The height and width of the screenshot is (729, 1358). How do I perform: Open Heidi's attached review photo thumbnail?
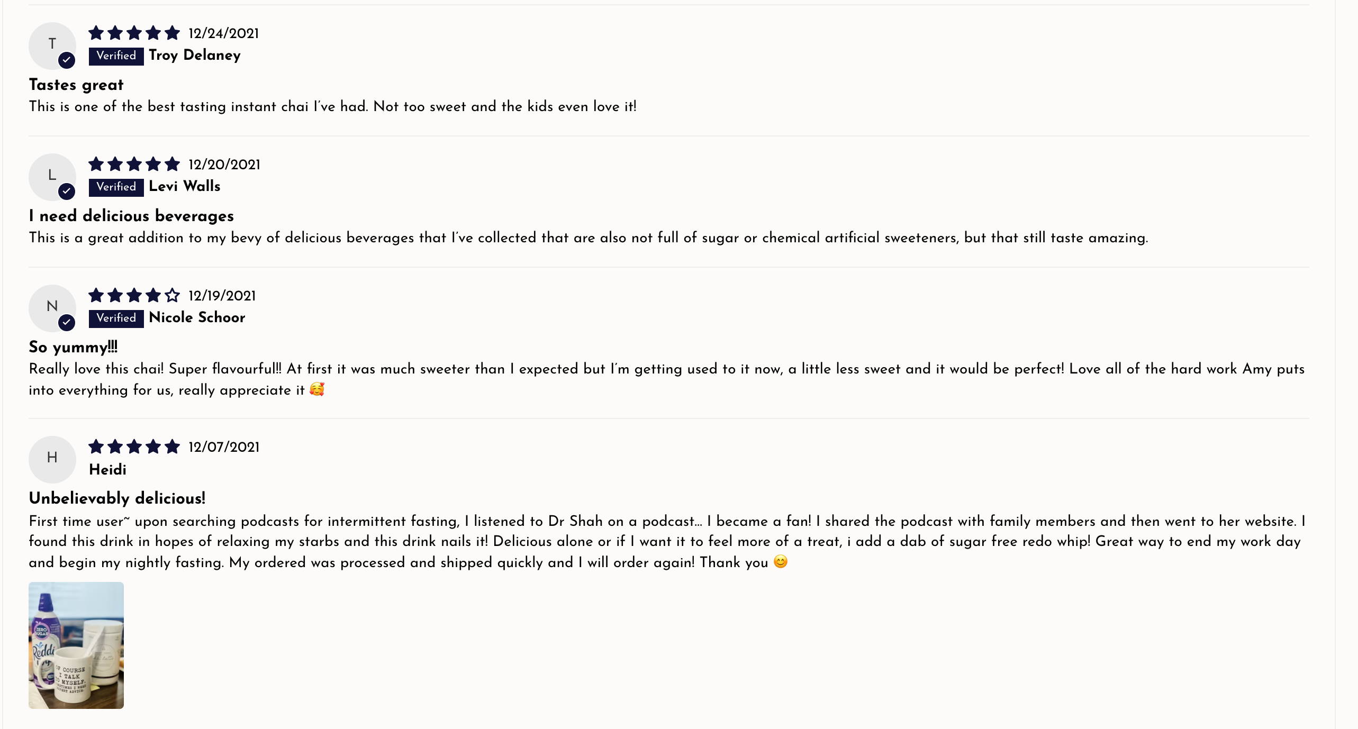pos(76,645)
